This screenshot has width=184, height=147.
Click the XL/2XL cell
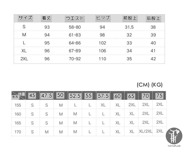(146, 131)
